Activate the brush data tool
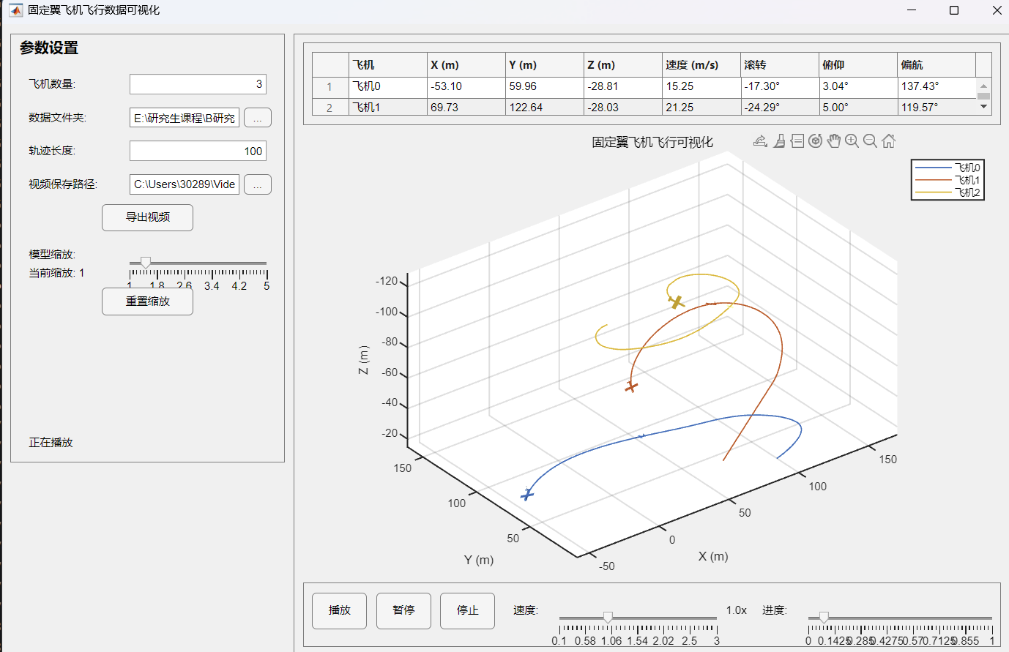 pos(779,141)
